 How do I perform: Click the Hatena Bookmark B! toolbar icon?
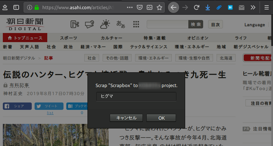click(x=230, y=7)
